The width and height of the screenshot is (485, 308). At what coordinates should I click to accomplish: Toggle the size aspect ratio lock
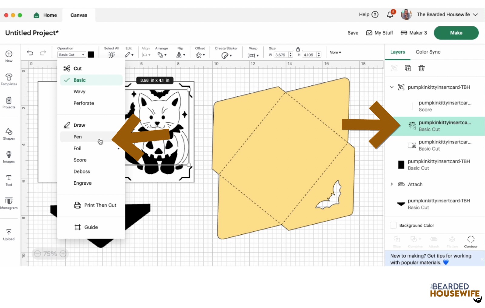point(298,49)
